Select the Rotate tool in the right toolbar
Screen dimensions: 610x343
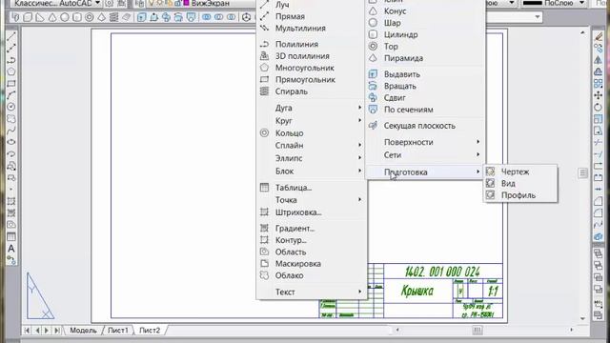[x=598, y=108]
